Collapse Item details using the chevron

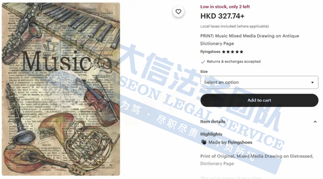(315, 122)
